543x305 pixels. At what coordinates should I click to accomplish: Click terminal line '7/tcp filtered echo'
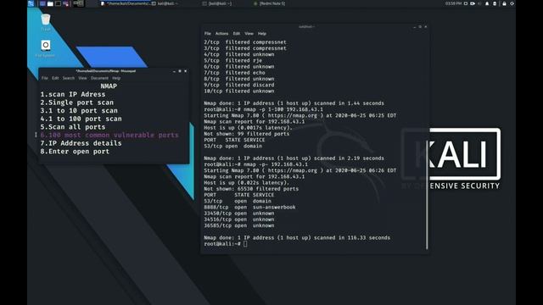point(234,73)
